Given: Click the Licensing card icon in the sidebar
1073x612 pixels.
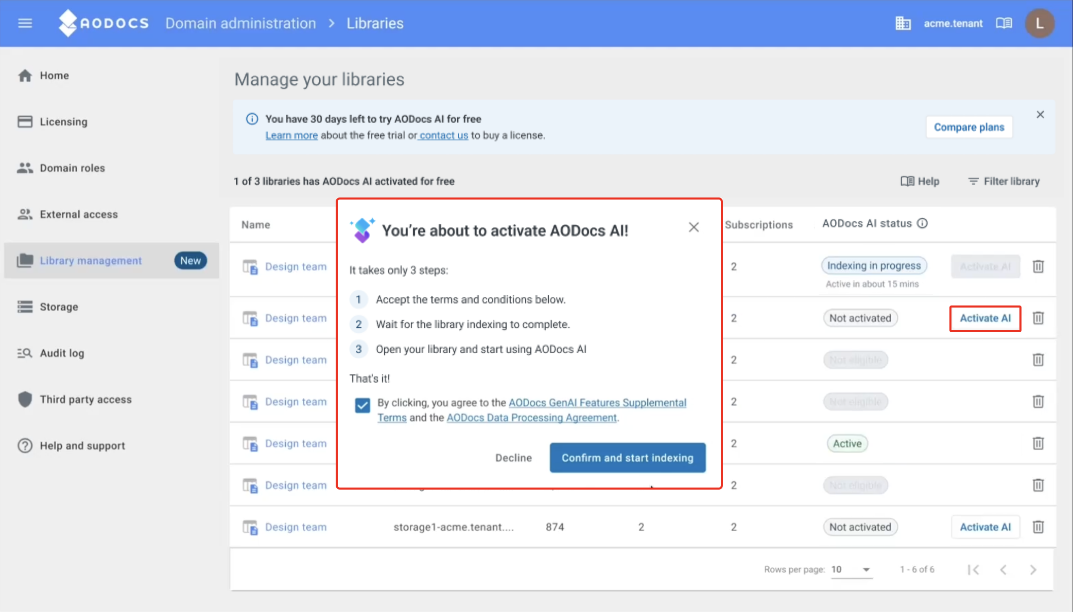Looking at the screenshot, I should click(x=25, y=122).
